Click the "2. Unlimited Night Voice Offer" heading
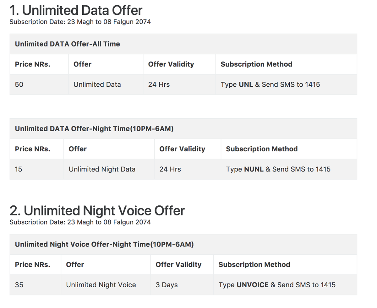 97,210
